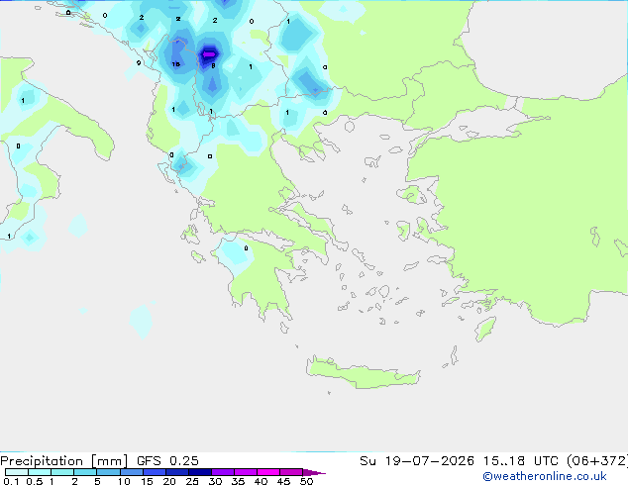Click the '18' precipitation value on the map
628x485 pixels.
[176, 64]
